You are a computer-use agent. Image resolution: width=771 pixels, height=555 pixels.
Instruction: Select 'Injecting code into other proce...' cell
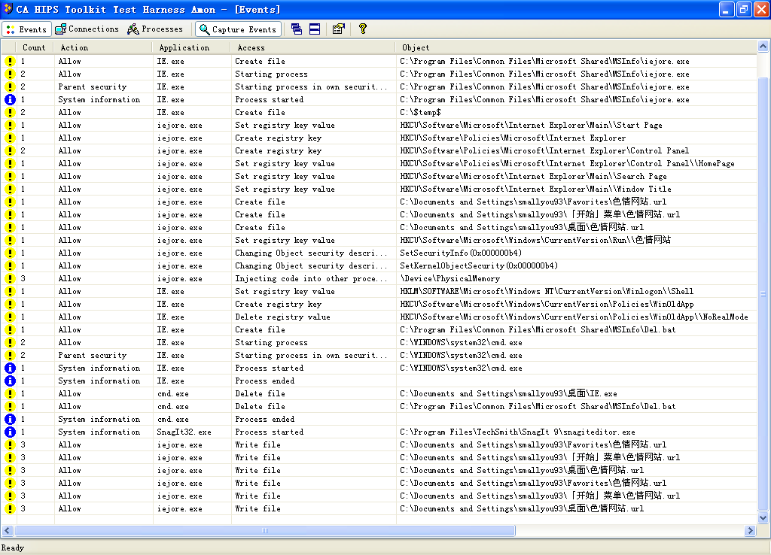(x=311, y=278)
